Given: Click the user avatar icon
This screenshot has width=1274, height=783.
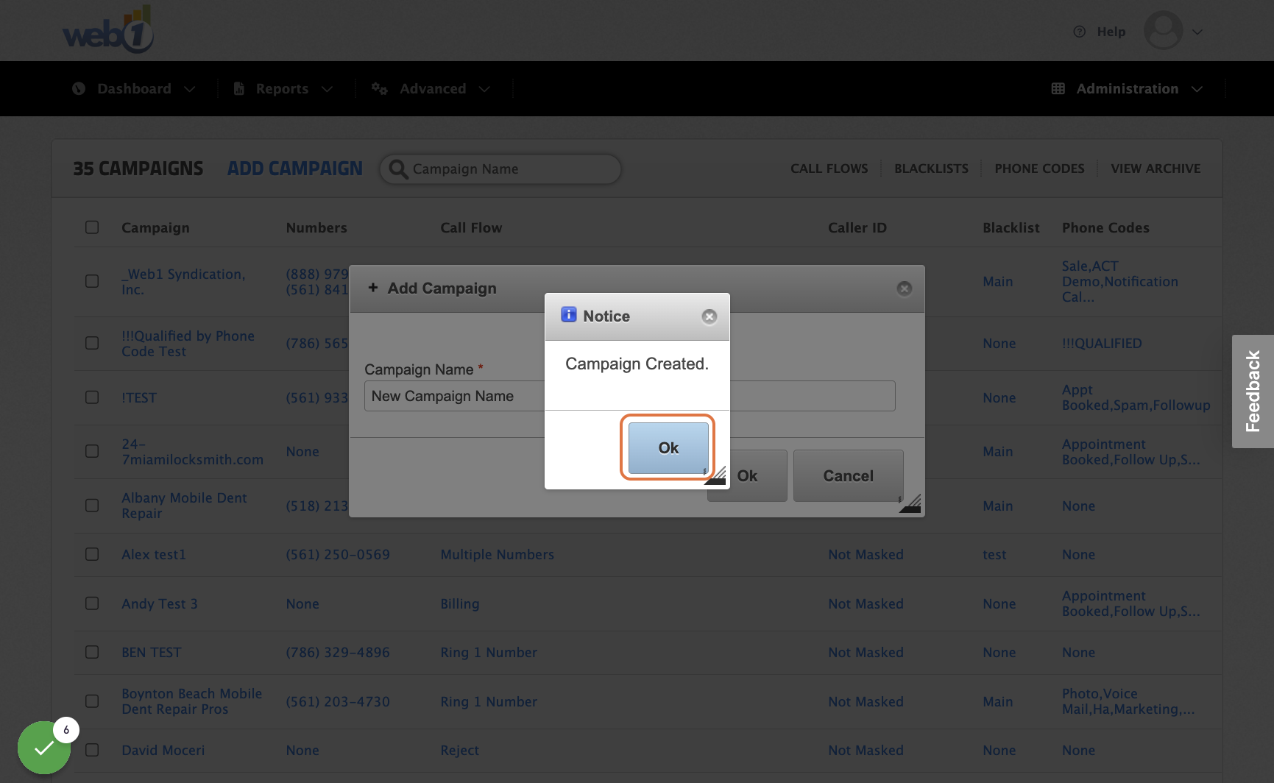Looking at the screenshot, I should tap(1164, 31).
